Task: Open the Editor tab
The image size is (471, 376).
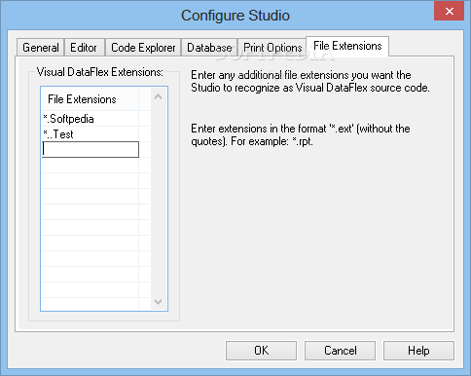Action: coord(84,48)
